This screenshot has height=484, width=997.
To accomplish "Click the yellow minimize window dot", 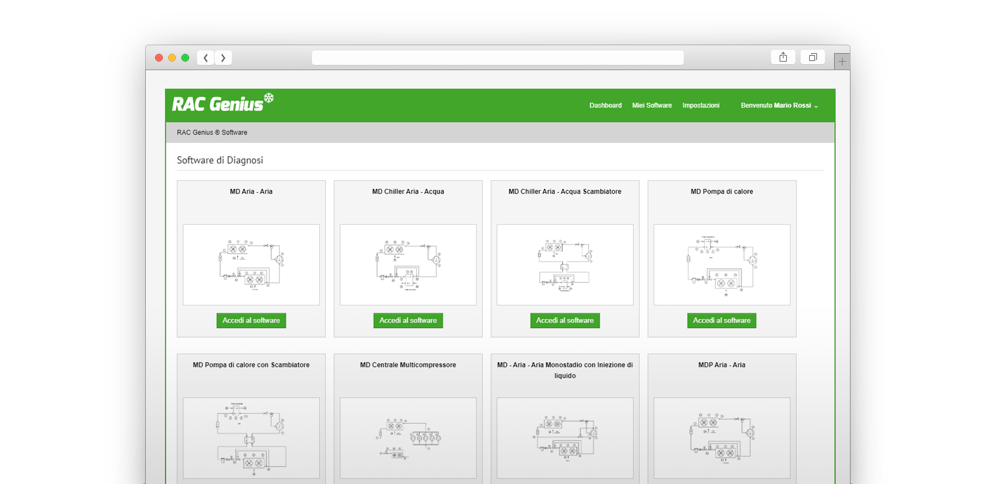I will click(x=172, y=58).
